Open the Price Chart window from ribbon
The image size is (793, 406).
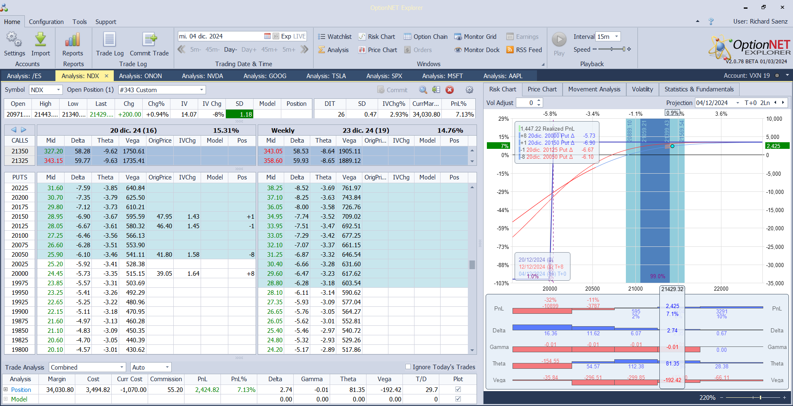pyautogui.click(x=378, y=50)
